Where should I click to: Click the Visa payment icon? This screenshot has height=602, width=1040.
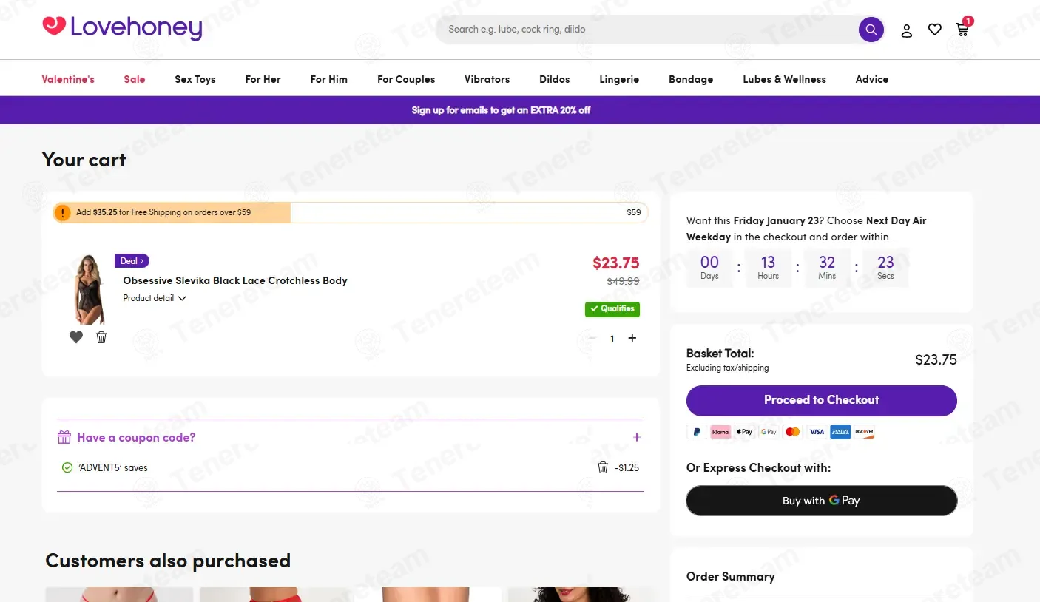click(817, 432)
